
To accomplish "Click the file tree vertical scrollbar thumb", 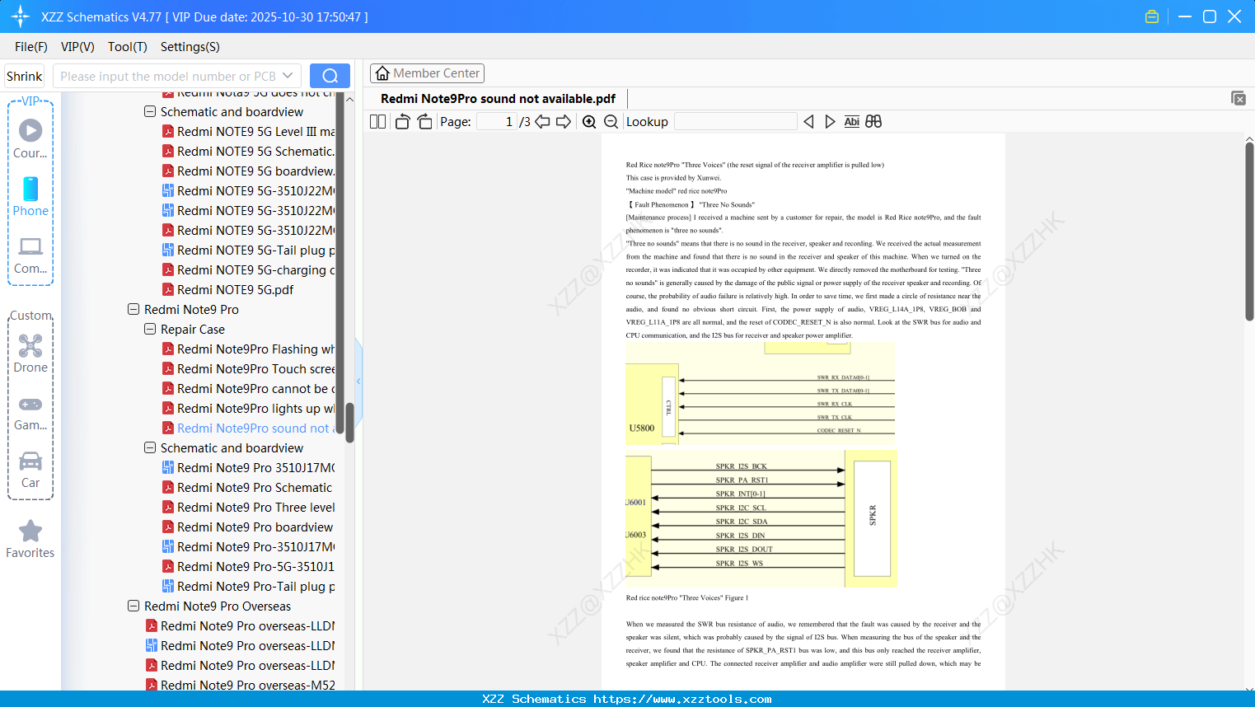I will [349, 422].
